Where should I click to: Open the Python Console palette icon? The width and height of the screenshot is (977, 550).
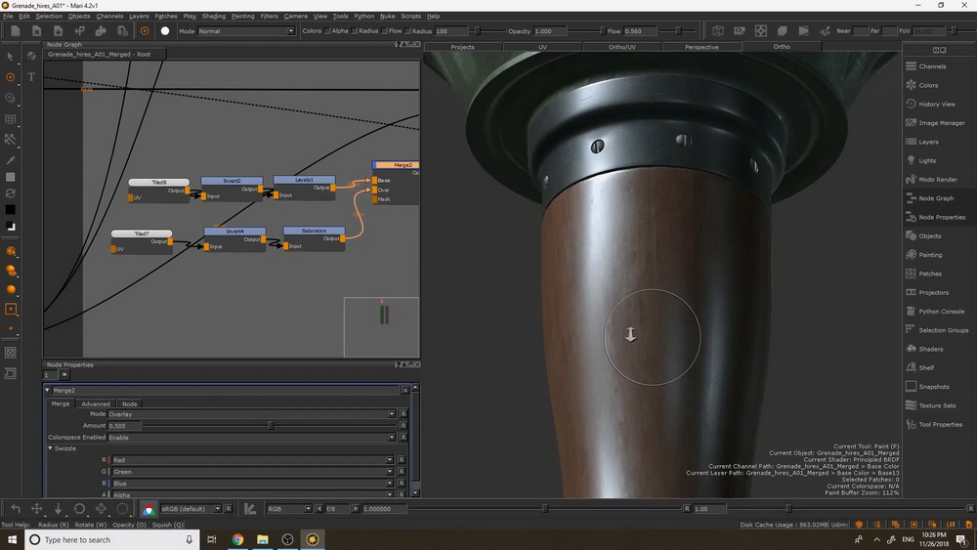point(911,311)
